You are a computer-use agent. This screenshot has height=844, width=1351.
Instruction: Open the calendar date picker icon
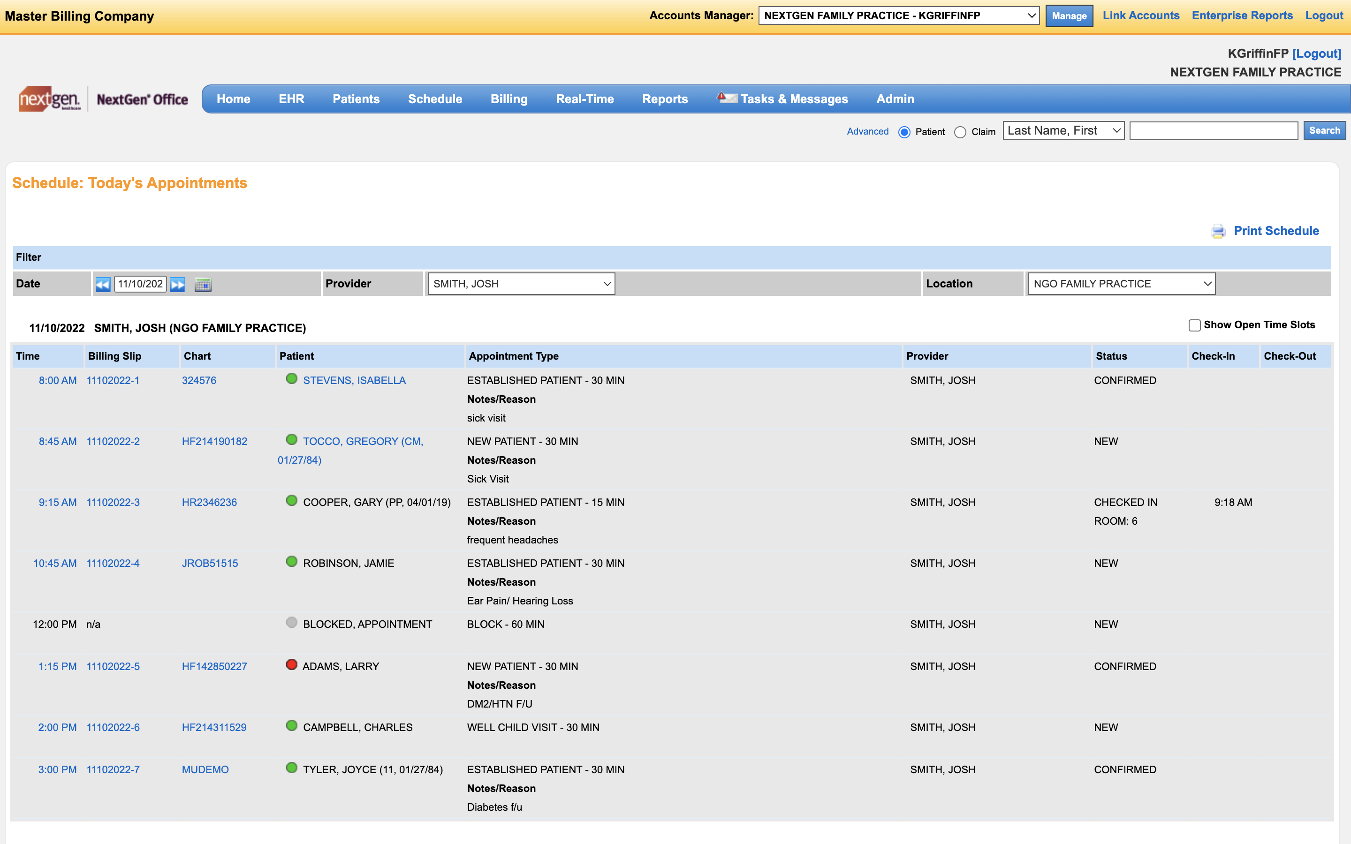(203, 285)
